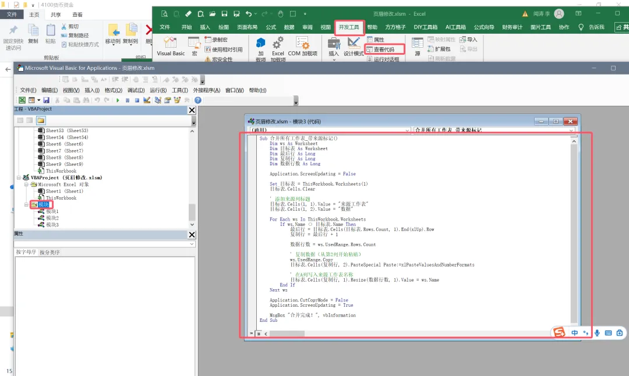Image resolution: width=629 pixels, height=376 pixels.
Task: Open properties object dropdown
Action: pos(192,244)
